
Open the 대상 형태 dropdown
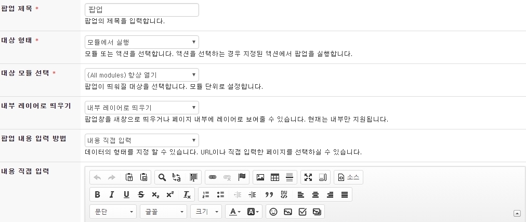[141, 42]
